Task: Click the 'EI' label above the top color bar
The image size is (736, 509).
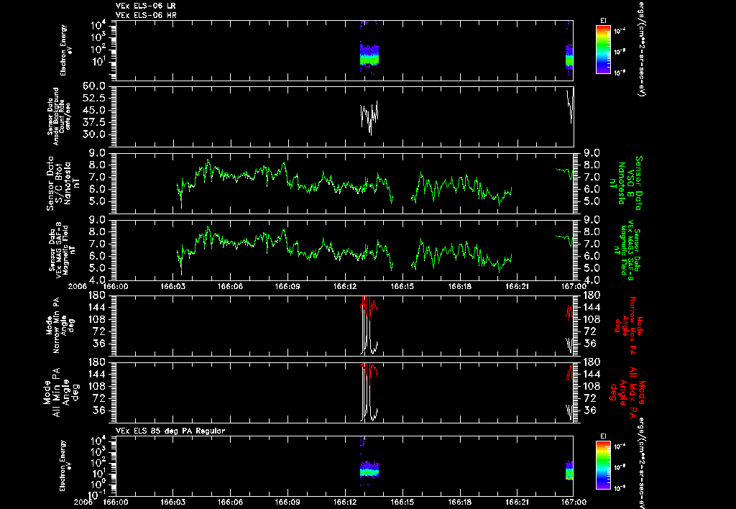Action: (603, 21)
